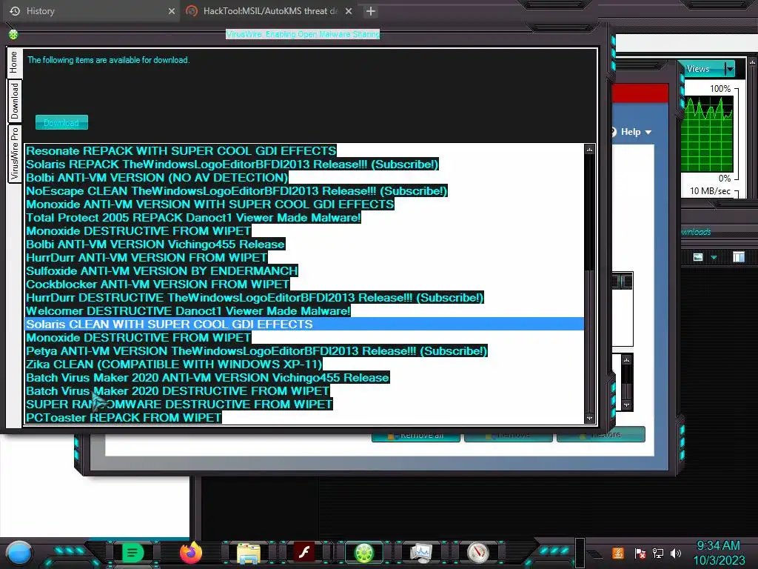Change view icon in Explorer window toolbar
The image size is (758, 569).
click(697, 257)
